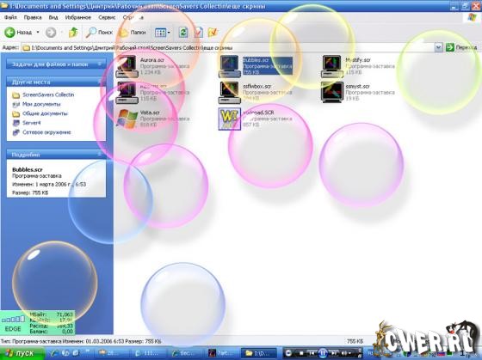Click the Aurora.scr file name
482x360 pixels.
152,60
